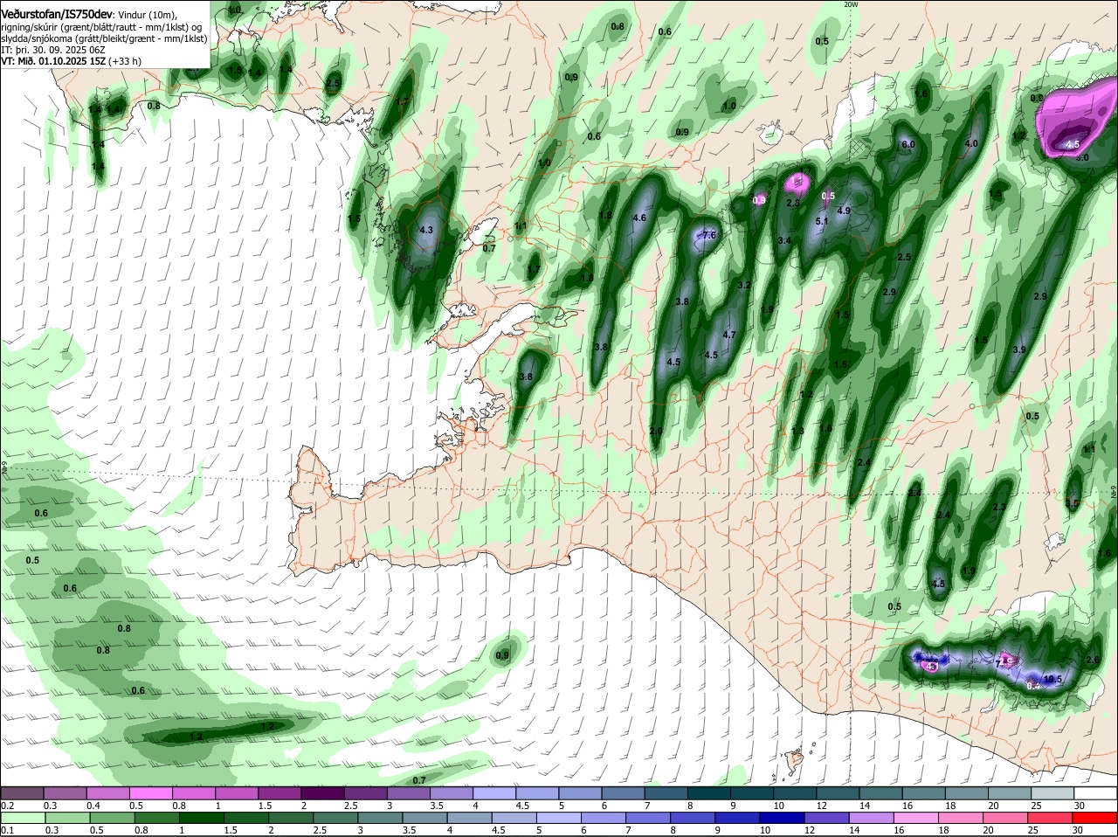Click the bright red swatch labelled 30, lower legend
The height and width of the screenshot is (837, 1118).
(1096, 817)
